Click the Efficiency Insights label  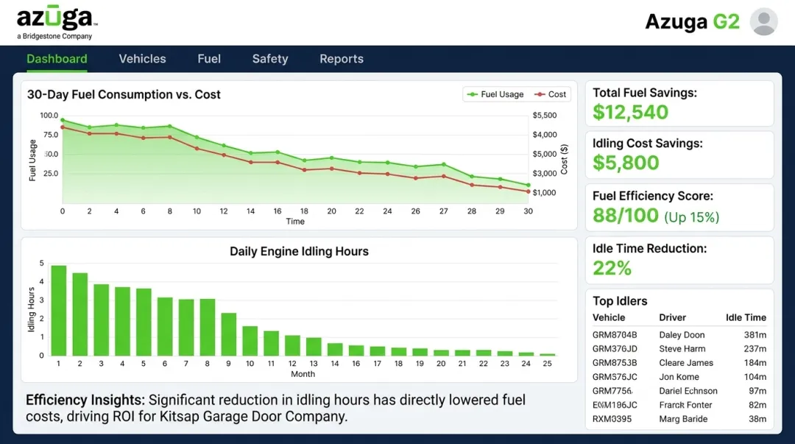85,400
